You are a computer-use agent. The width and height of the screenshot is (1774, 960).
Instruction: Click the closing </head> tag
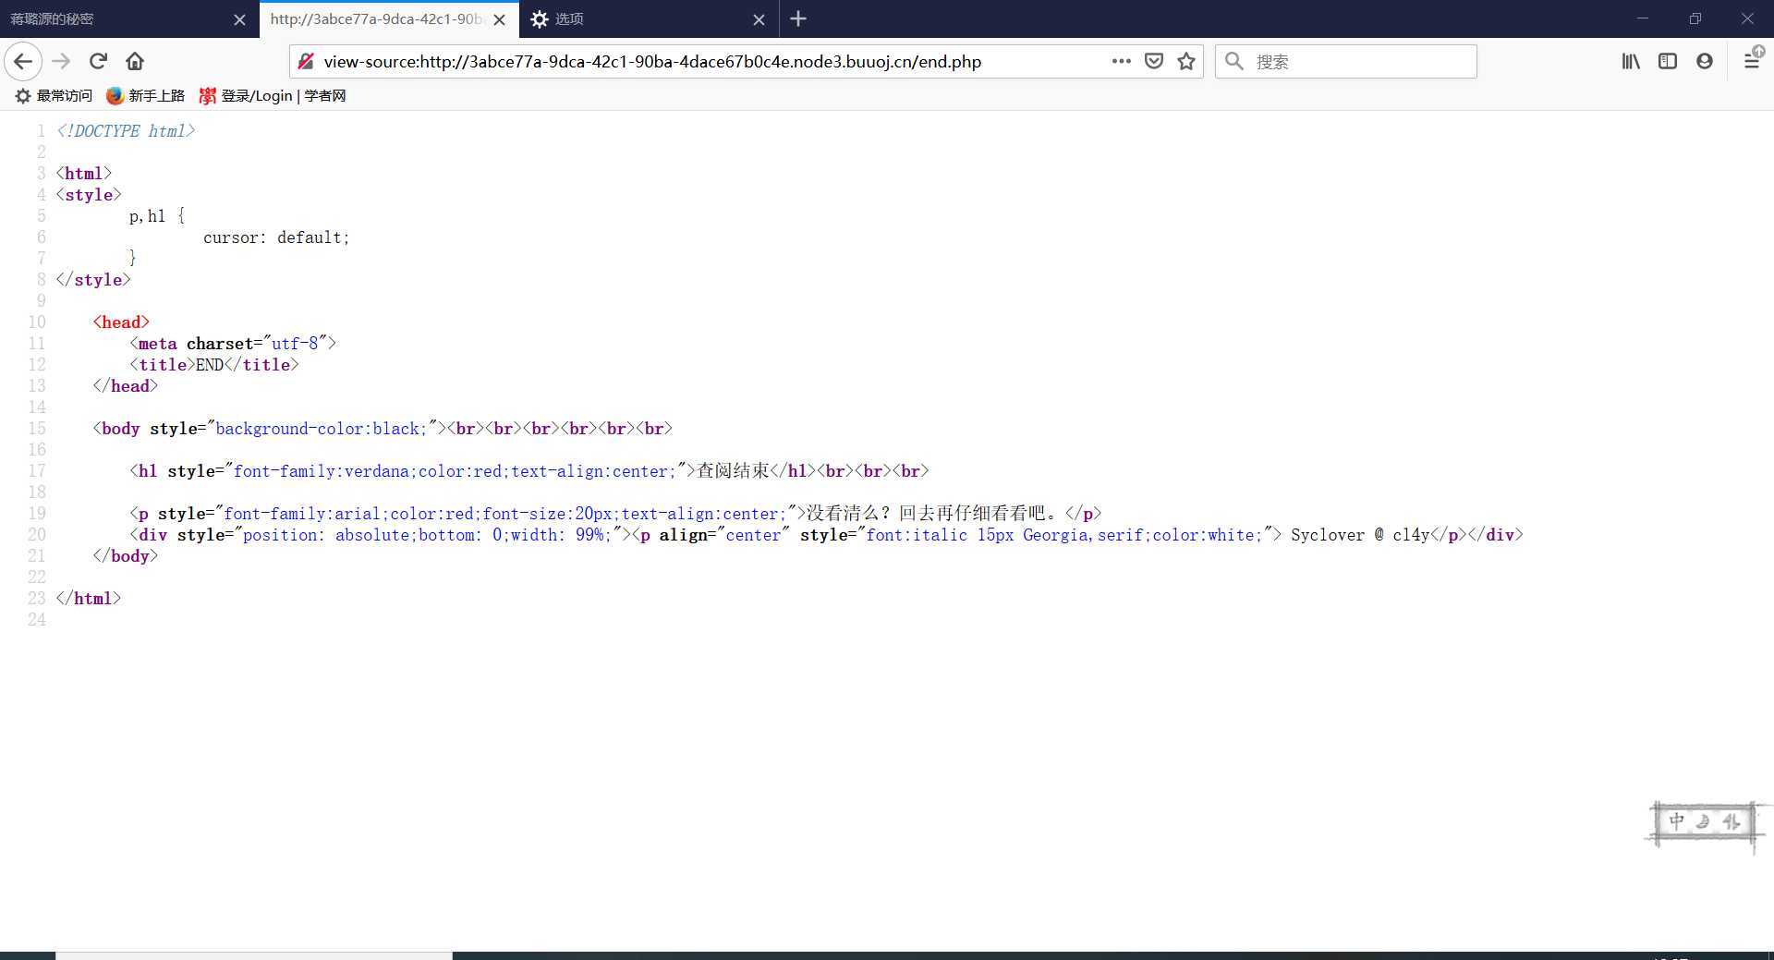126,386
